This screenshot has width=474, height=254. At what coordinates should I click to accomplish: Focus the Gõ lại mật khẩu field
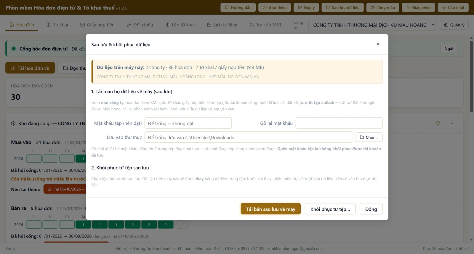pyautogui.click(x=339, y=123)
